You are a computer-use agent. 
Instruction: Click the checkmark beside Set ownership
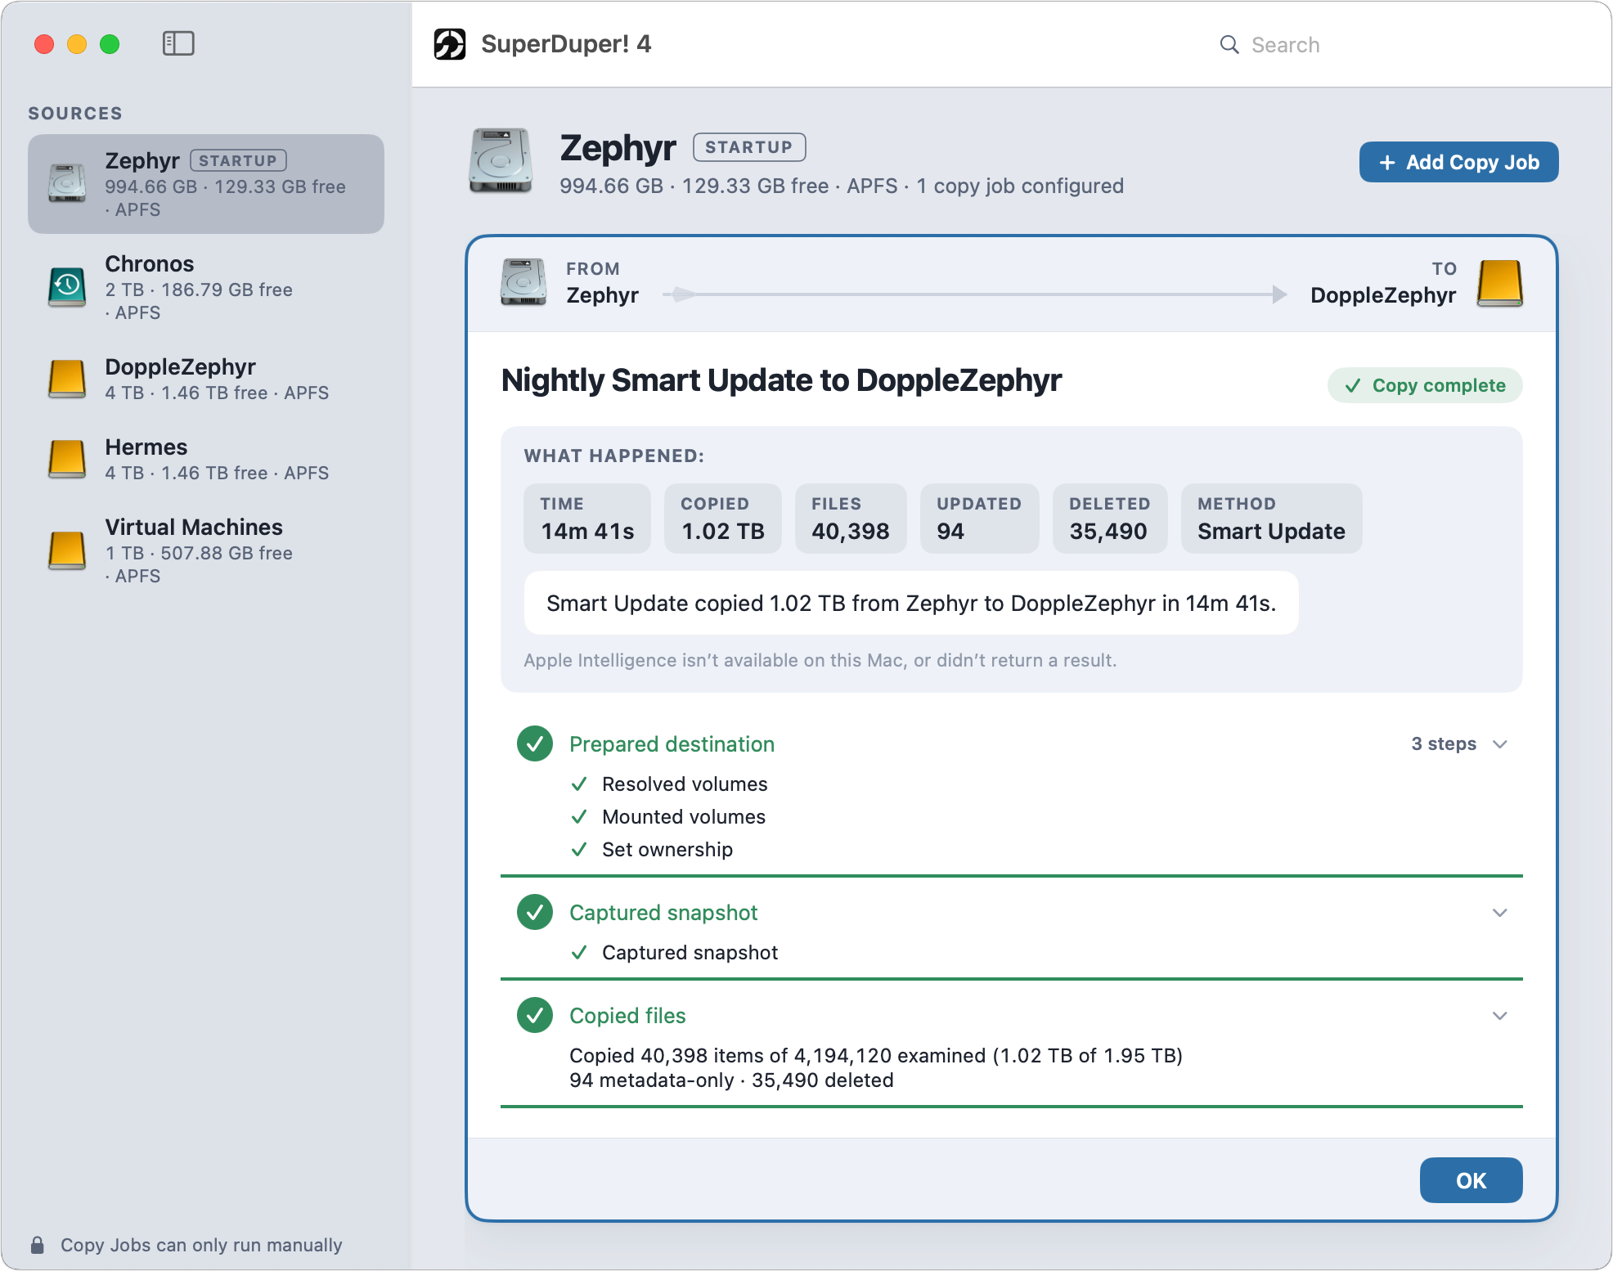pos(579,850)
